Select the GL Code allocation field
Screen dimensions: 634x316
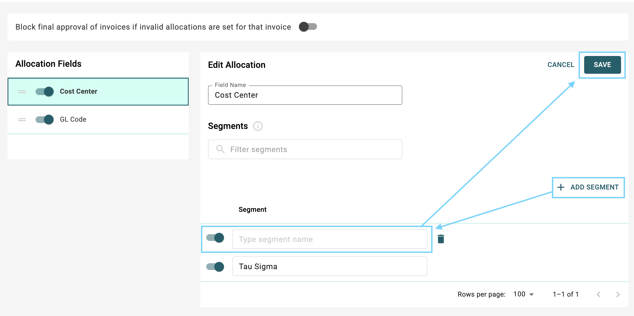pyautogui.click(x=73, y=120)
